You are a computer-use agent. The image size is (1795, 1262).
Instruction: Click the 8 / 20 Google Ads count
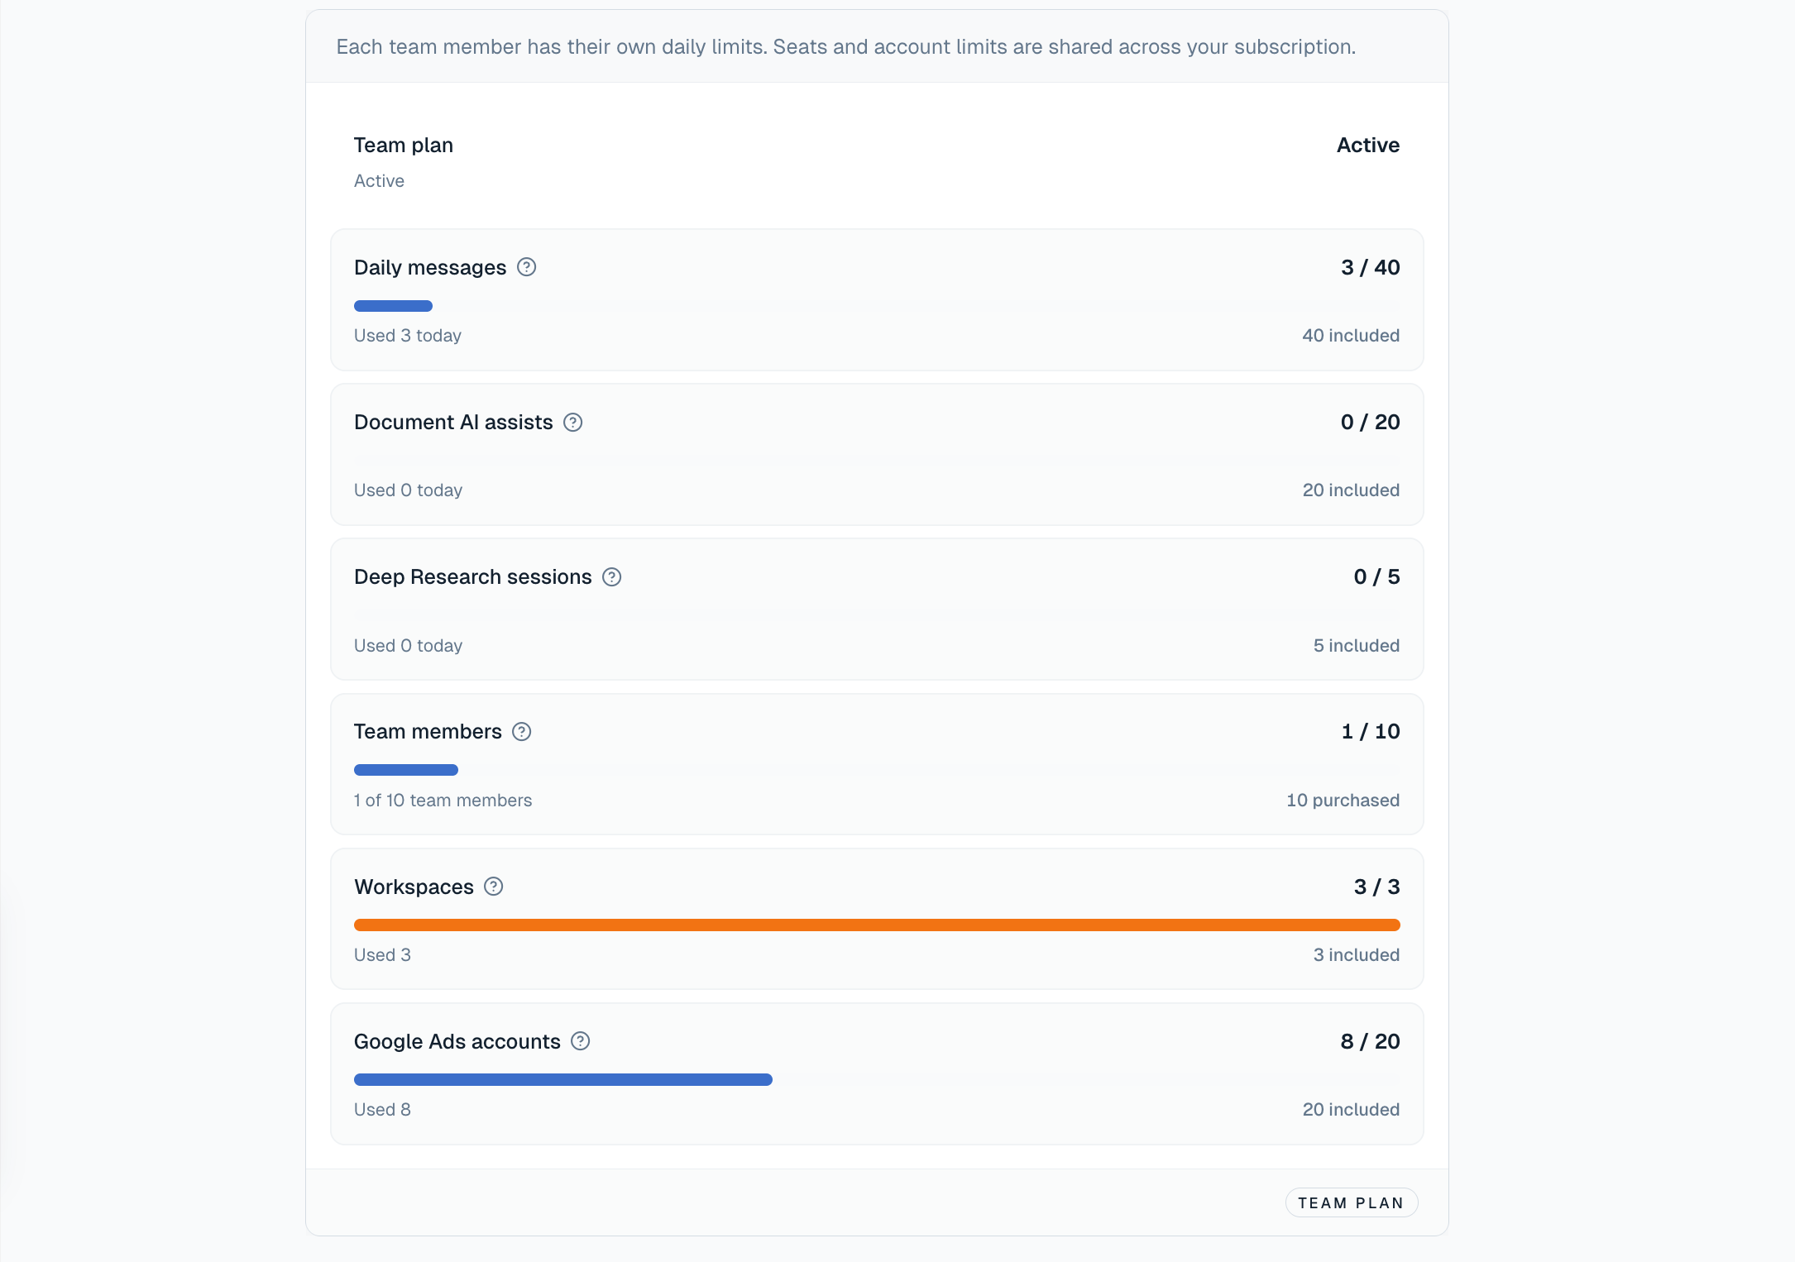point(1370,1042)
